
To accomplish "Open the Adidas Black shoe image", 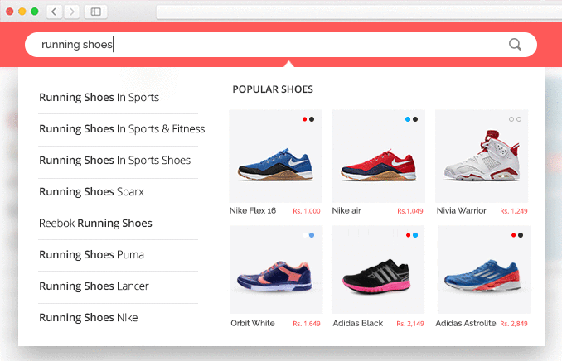I will click(x=378, y=270).
